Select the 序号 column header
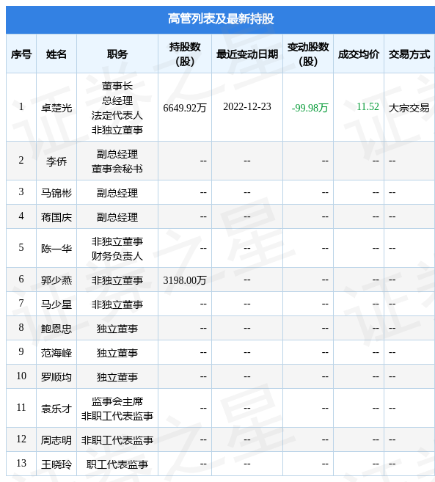 [21, 54]
